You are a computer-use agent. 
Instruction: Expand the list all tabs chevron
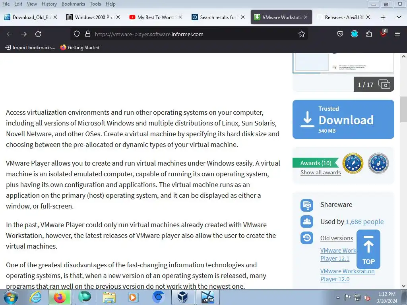point(399,17)
